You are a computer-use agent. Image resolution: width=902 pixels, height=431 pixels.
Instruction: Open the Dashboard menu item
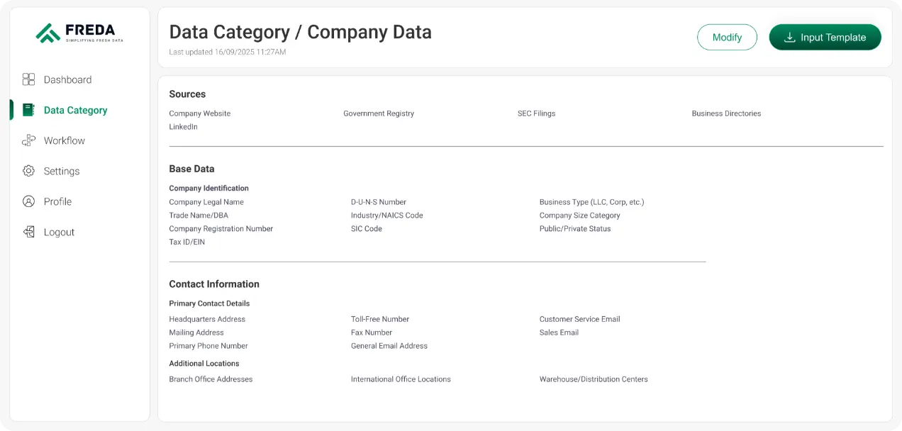(67, 79)
